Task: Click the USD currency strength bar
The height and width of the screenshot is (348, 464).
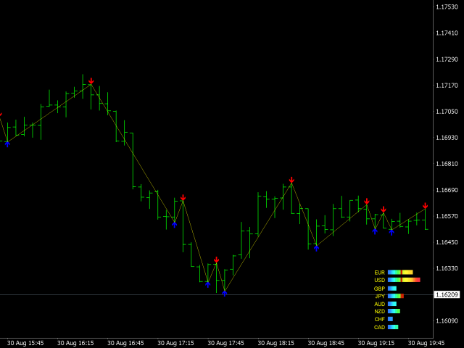Action: click(404, 280)
